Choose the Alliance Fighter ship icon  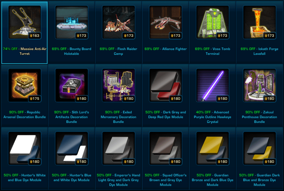tap(166, 22)
